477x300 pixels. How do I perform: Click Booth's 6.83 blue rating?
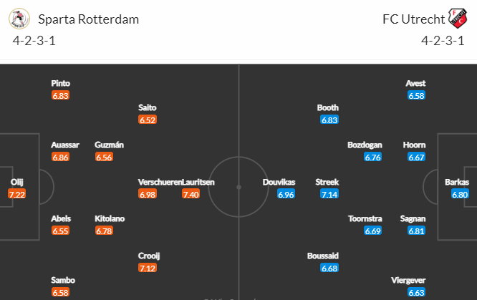tap(329, 120)
